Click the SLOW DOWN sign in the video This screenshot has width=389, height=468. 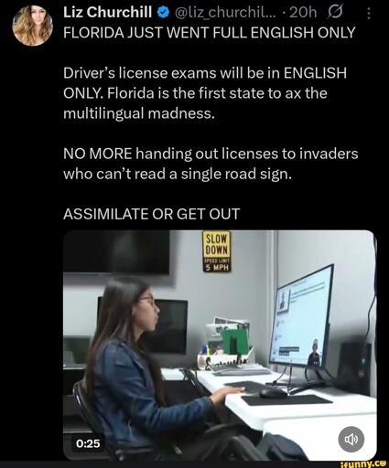[x=217, y=251]
